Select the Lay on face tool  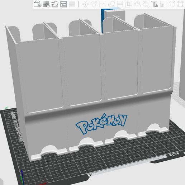tap(112, 4)
